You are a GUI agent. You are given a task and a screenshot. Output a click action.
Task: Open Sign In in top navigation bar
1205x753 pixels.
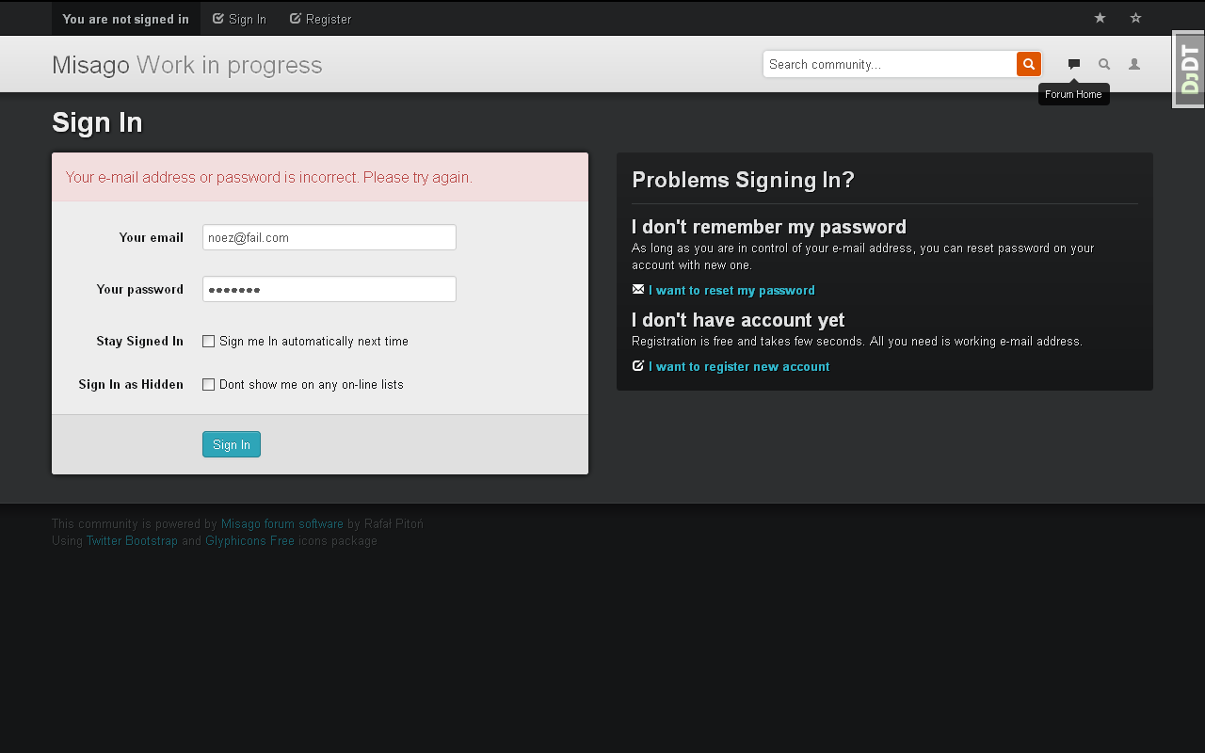[239, 19]
